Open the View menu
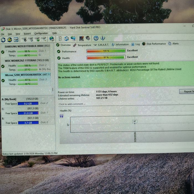This screenshot has width=194, height=194. [x=18, y=34]
